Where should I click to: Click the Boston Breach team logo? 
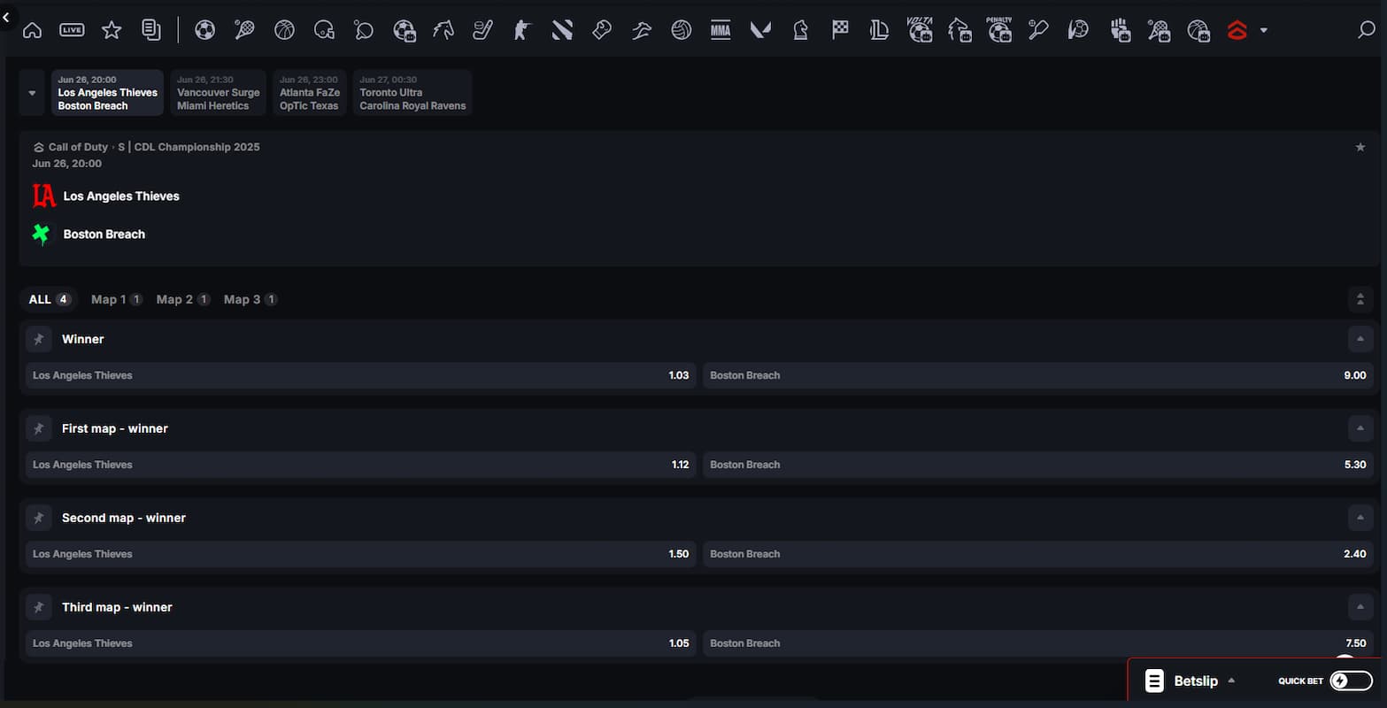(x=41, y=235)
